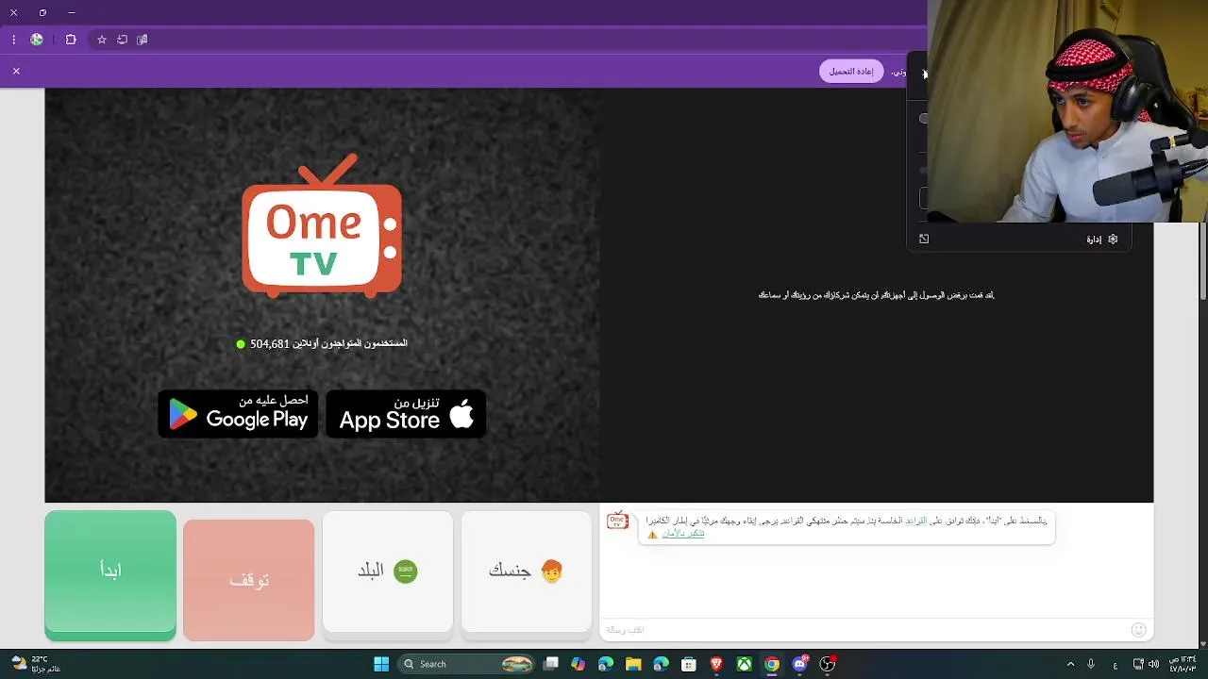The image size is (1208, 679).
Task: Open the emoji picker in chat
Action: click(x=1138, y=630)
